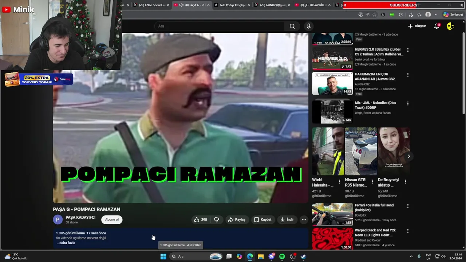Show hidden system tray icons chevron

click(411, 257)
